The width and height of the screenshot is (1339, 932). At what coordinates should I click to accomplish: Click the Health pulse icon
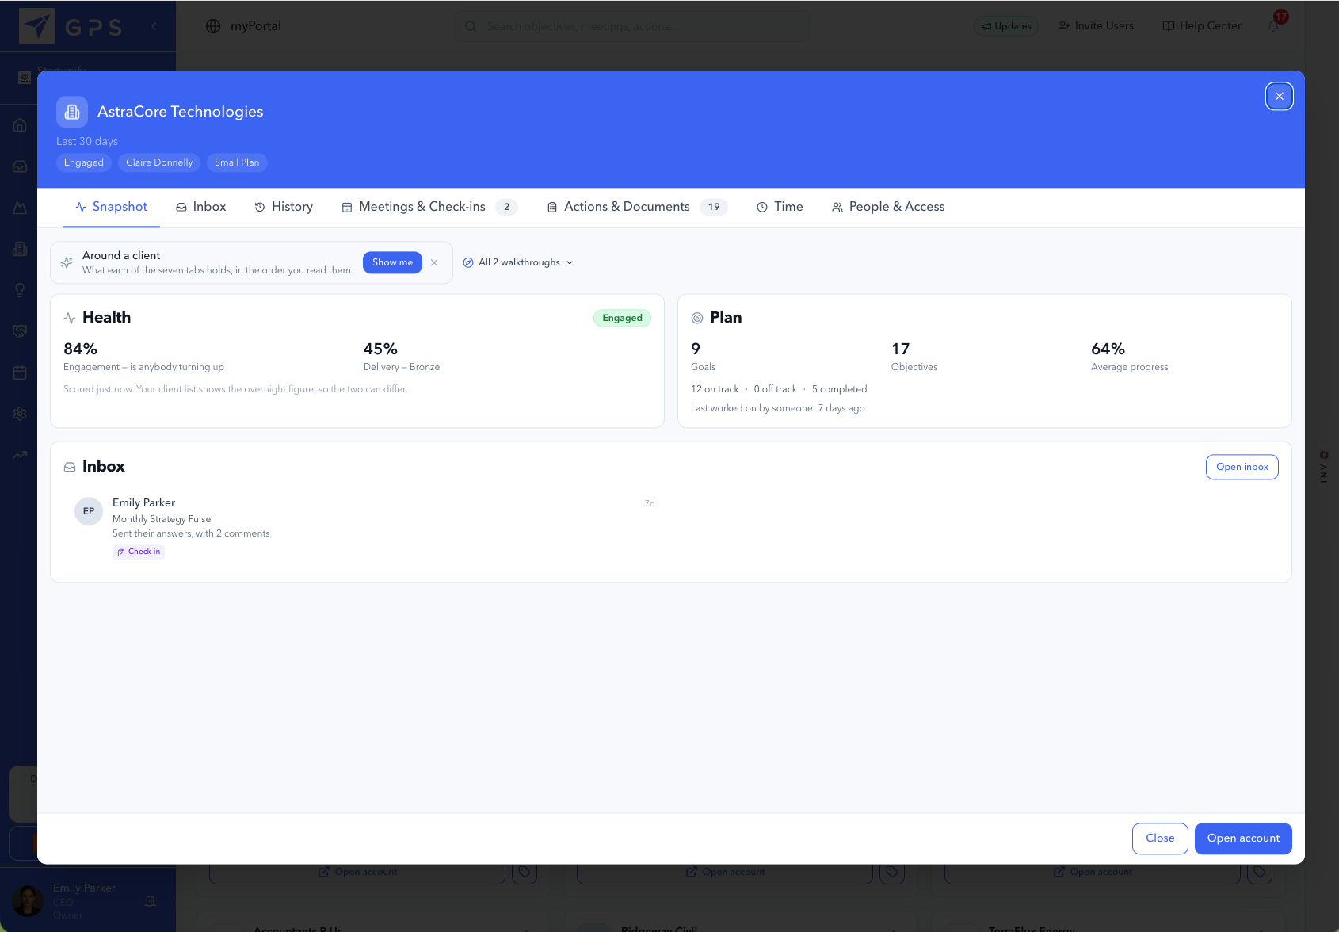pos(70,318)
